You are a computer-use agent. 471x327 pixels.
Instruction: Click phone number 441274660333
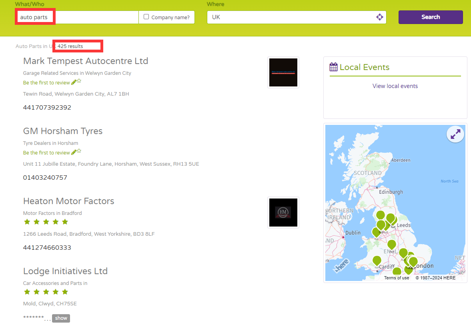pyautogui.click(x=47, y=248)
